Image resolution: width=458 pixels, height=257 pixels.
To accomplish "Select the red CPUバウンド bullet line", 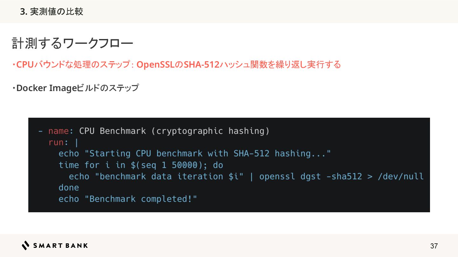I will tap(177, 65).
